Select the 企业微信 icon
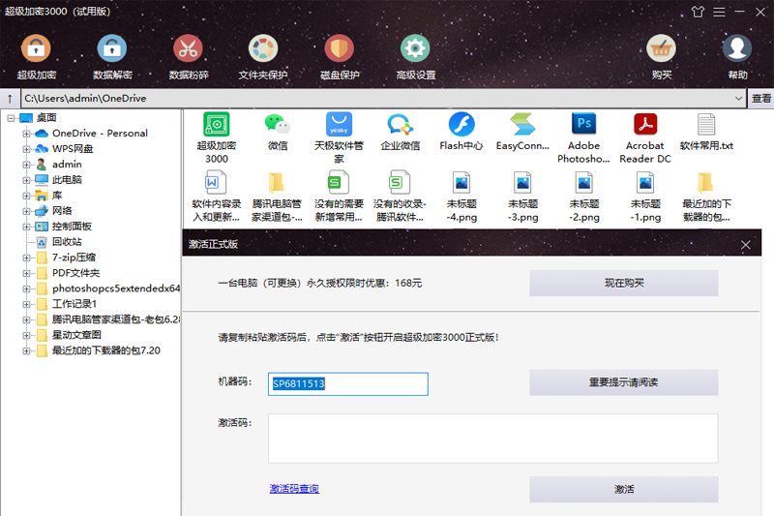The height and width of the screenshot is (516, 774). pos(400,124)
